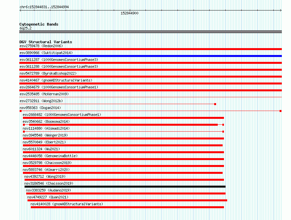The height and width of the screenshot is (220, 291).
Task: Click the blue bar of esv3890966 Suktitipat2014
Action: pos(150,56)
